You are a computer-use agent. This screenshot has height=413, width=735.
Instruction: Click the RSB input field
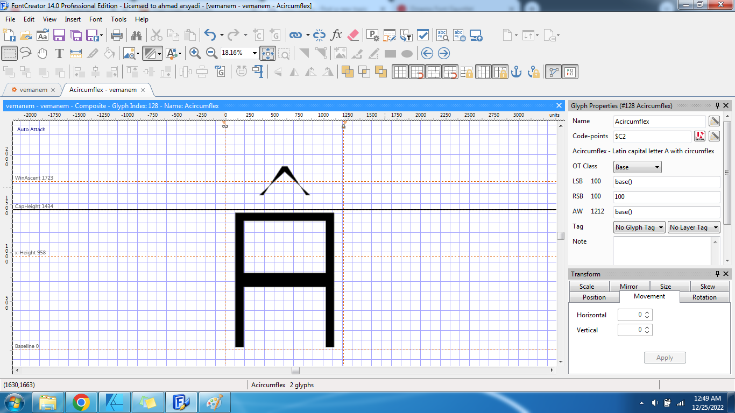(x=667, y=197)
